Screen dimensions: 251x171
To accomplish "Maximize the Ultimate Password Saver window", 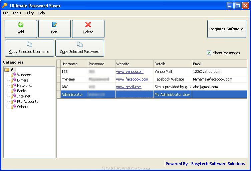I will pos(238,6).
